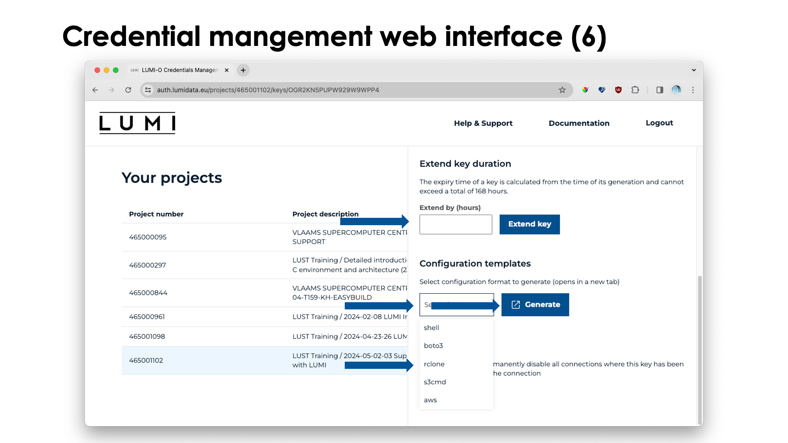The height and width of the screenshot is (443, 788).
Task: Click the Generate external link icon
Action: point(514,304)
